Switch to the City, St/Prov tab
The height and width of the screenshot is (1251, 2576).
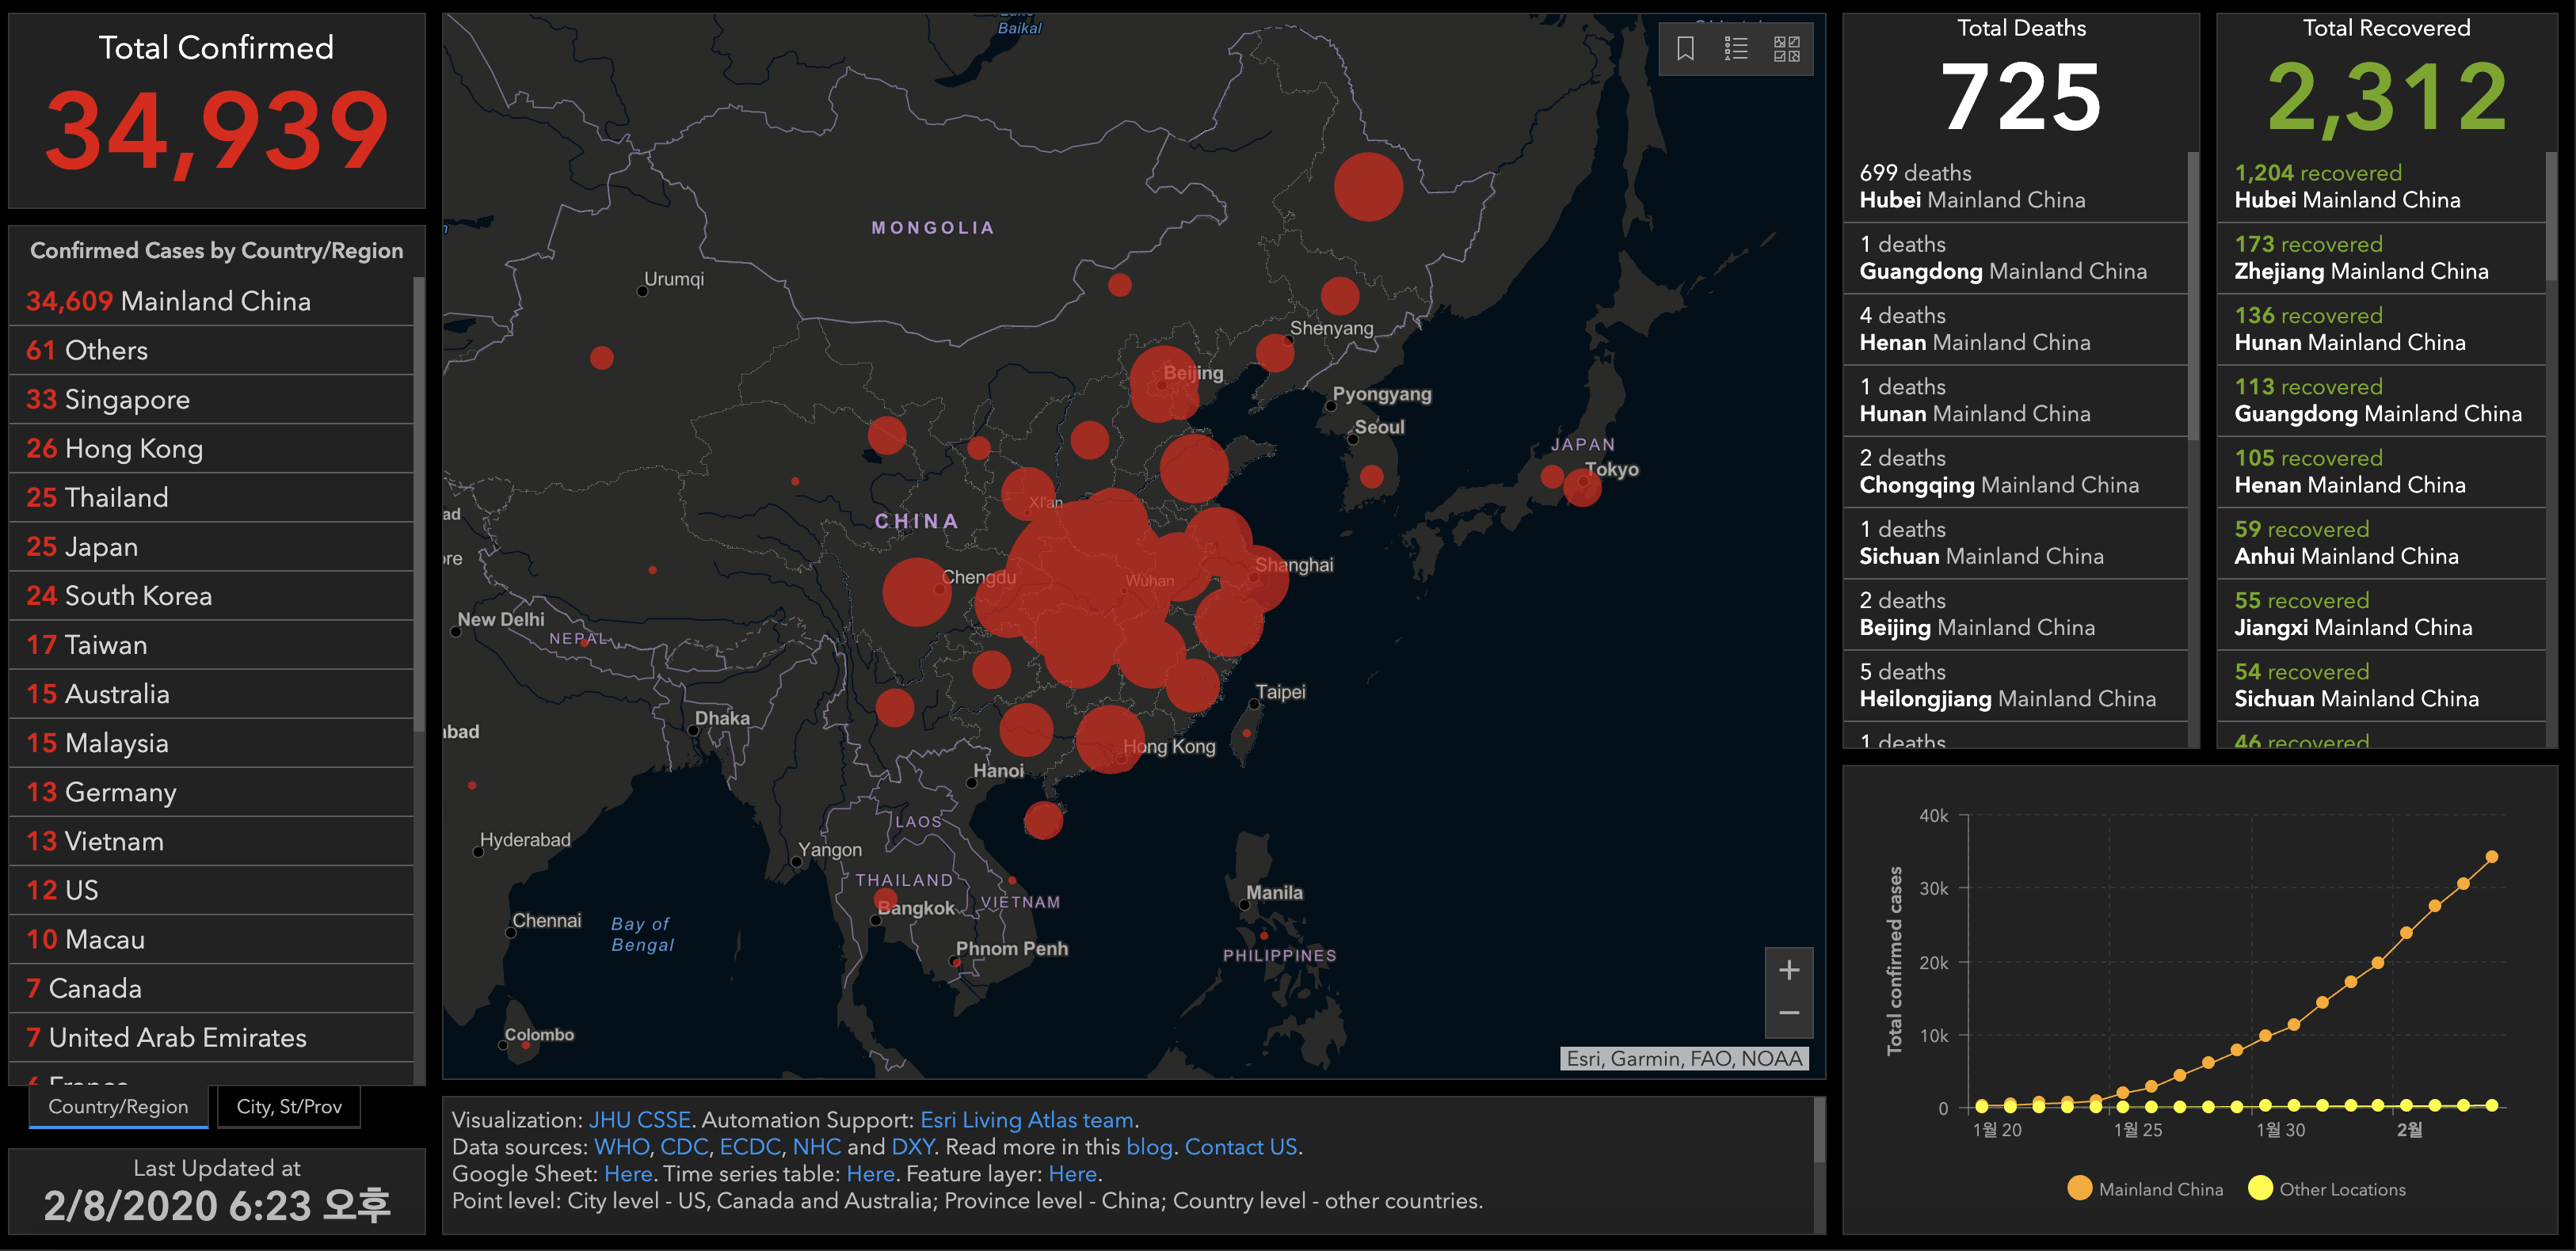(x=289, y=1107)
